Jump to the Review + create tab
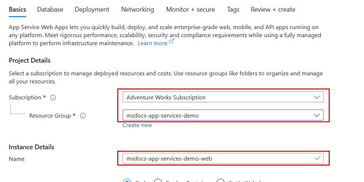 273,9
